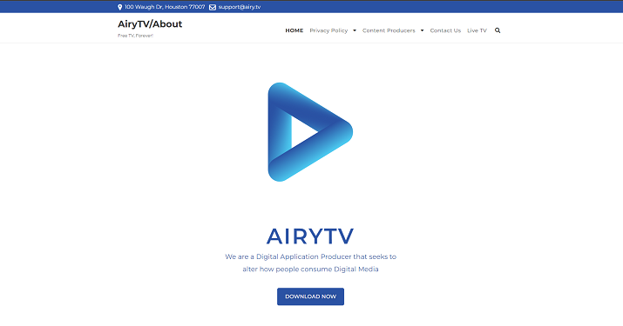Viewport: 623px width, 326px height.
Task: Expand the Privacy Policy dropdown arrow
Action: 355,30
